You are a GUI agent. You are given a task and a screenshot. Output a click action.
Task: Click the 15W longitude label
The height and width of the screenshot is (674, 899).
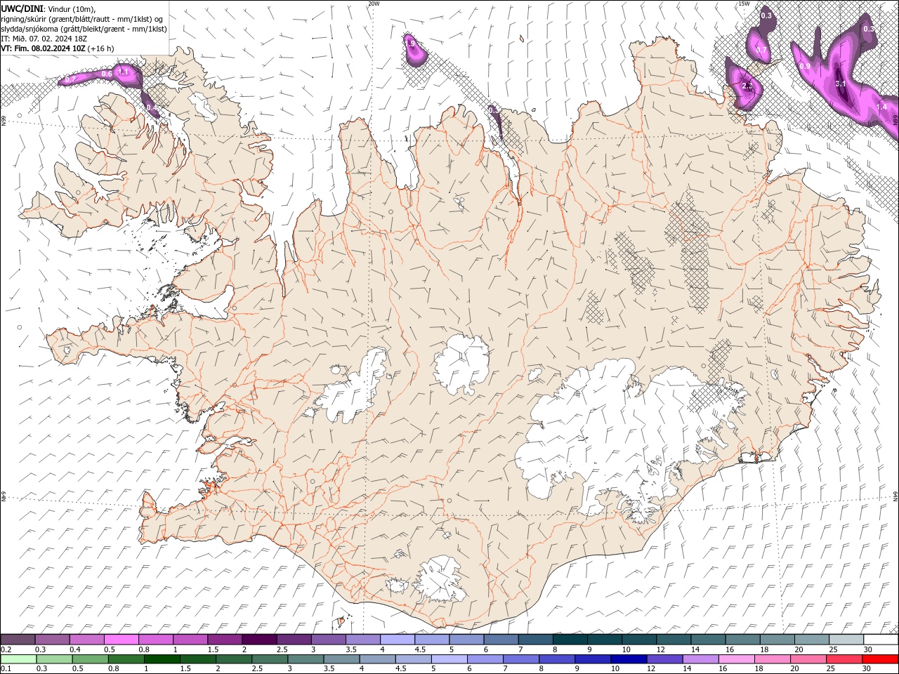point(744,4)
